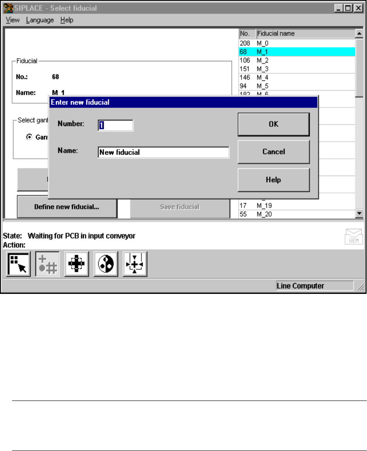Click the Help button in the dialog
The image size is (367, 451).
[x=273, y=180]
